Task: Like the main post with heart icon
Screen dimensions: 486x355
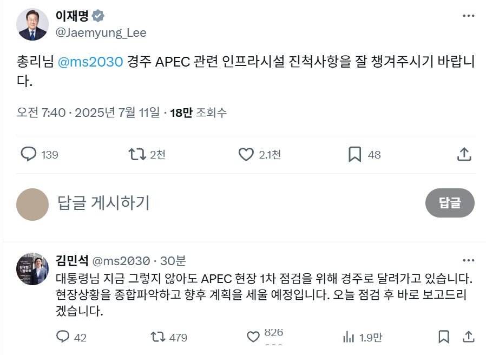Action: pos(246,155)
